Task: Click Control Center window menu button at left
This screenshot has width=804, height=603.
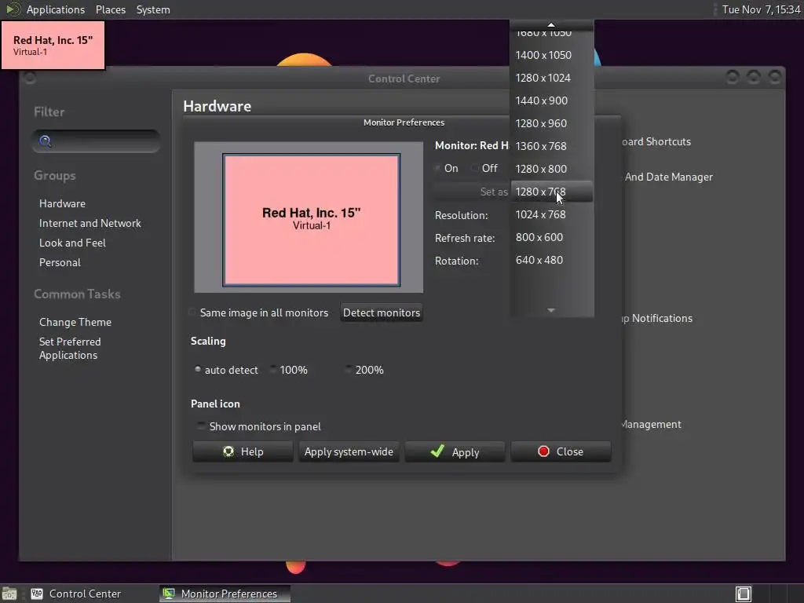Action: 30,78
